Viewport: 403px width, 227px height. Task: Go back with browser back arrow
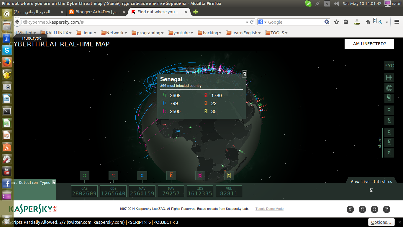pyautogui.click(x=17, y=22)
